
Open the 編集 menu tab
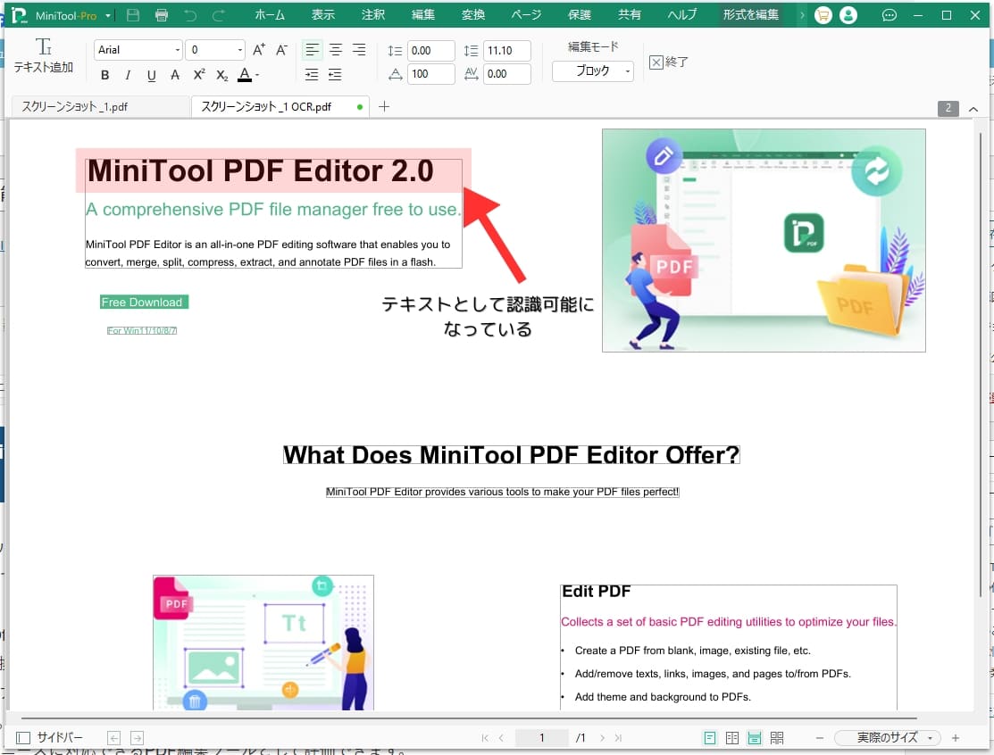click(x=423, y=14)
